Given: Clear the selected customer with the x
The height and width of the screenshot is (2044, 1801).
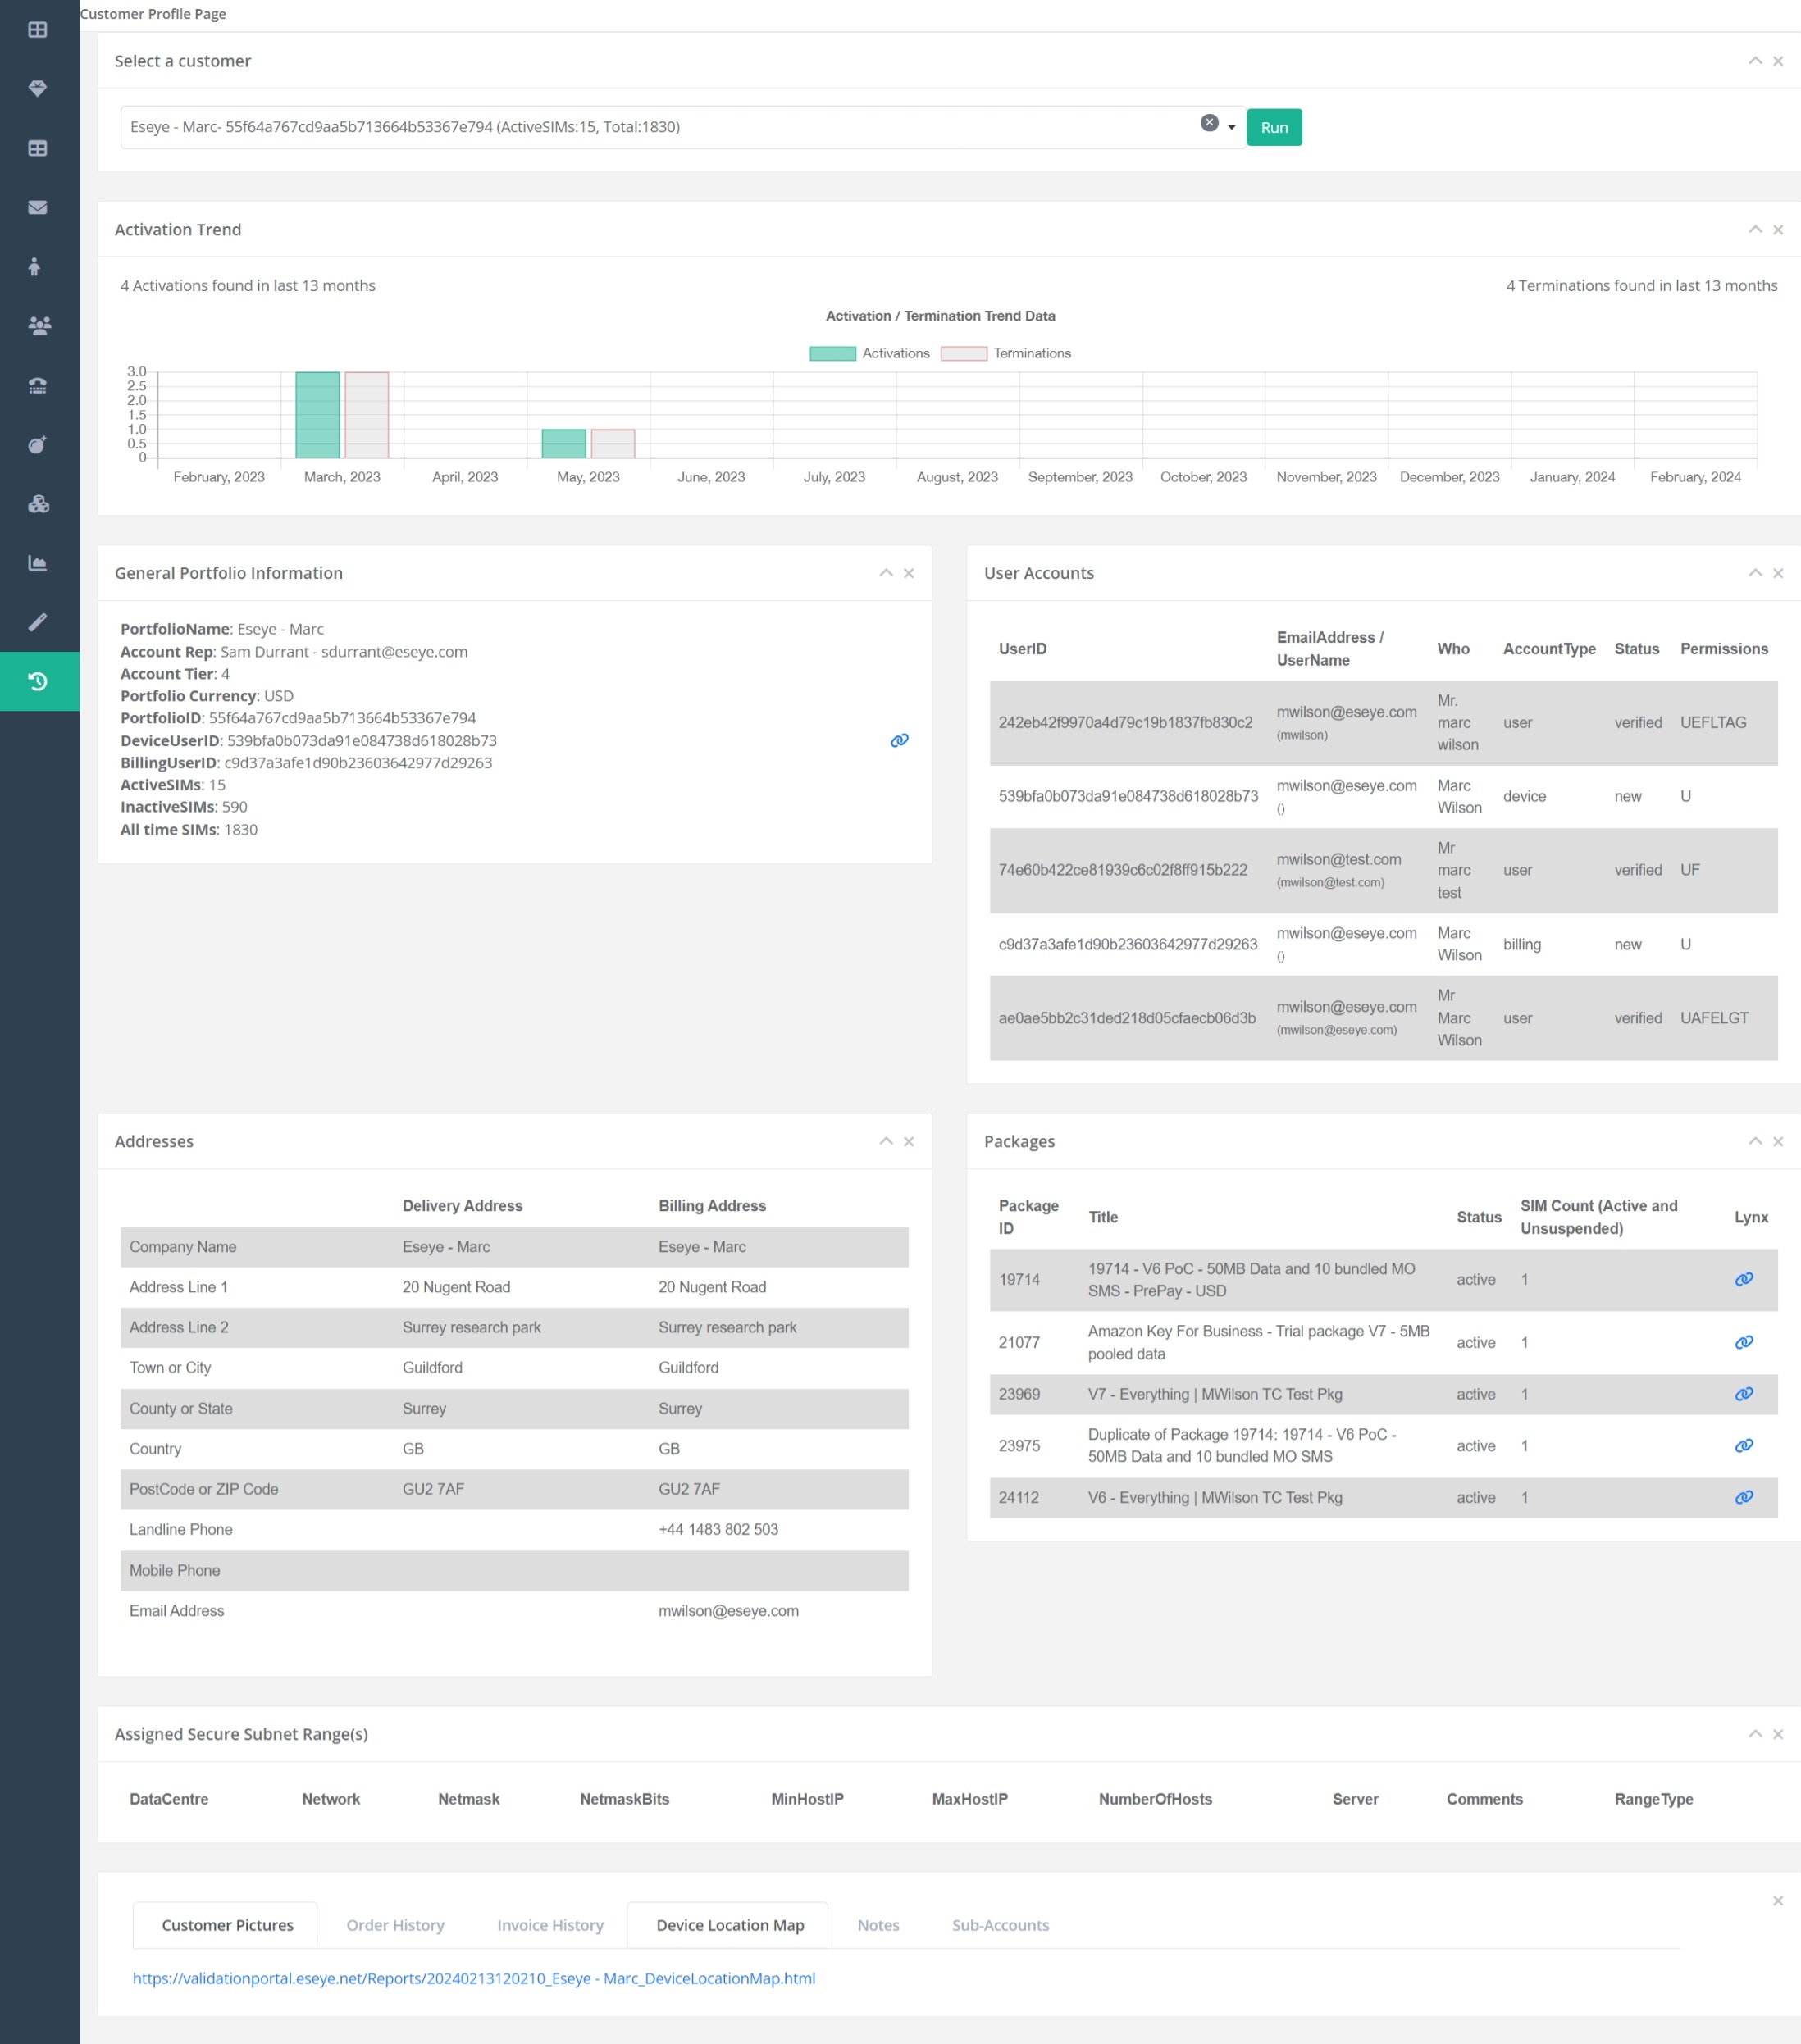Looking at the screenshot, I should (1209, 123).
